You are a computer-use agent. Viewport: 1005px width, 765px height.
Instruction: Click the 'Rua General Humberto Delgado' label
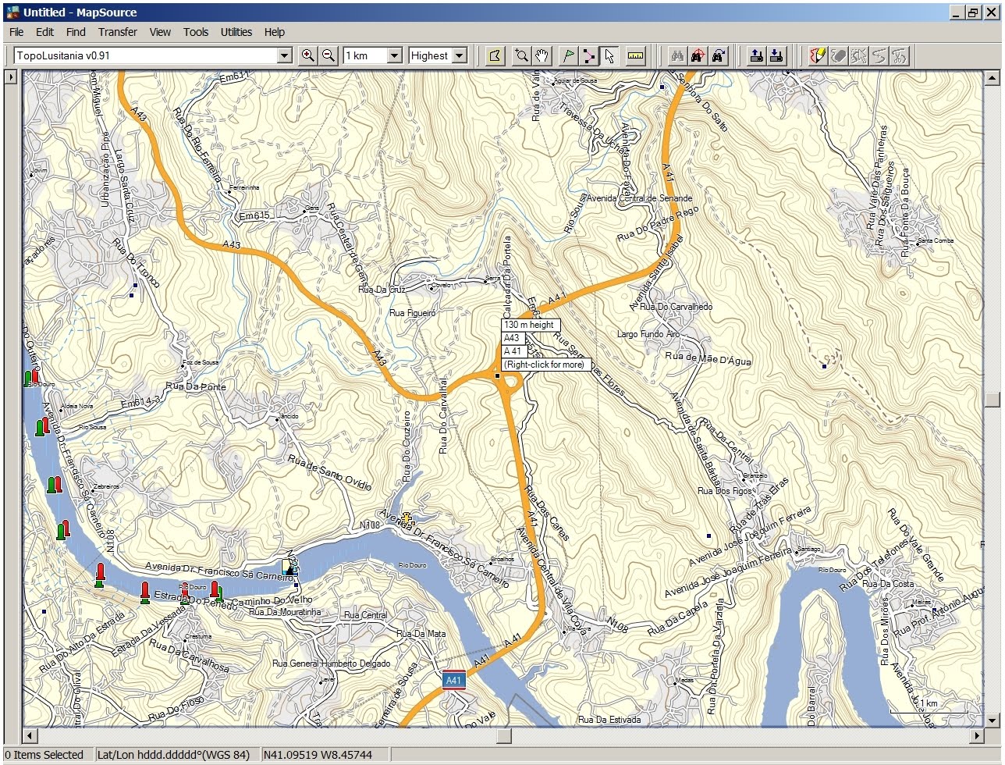tap(331, 664)
